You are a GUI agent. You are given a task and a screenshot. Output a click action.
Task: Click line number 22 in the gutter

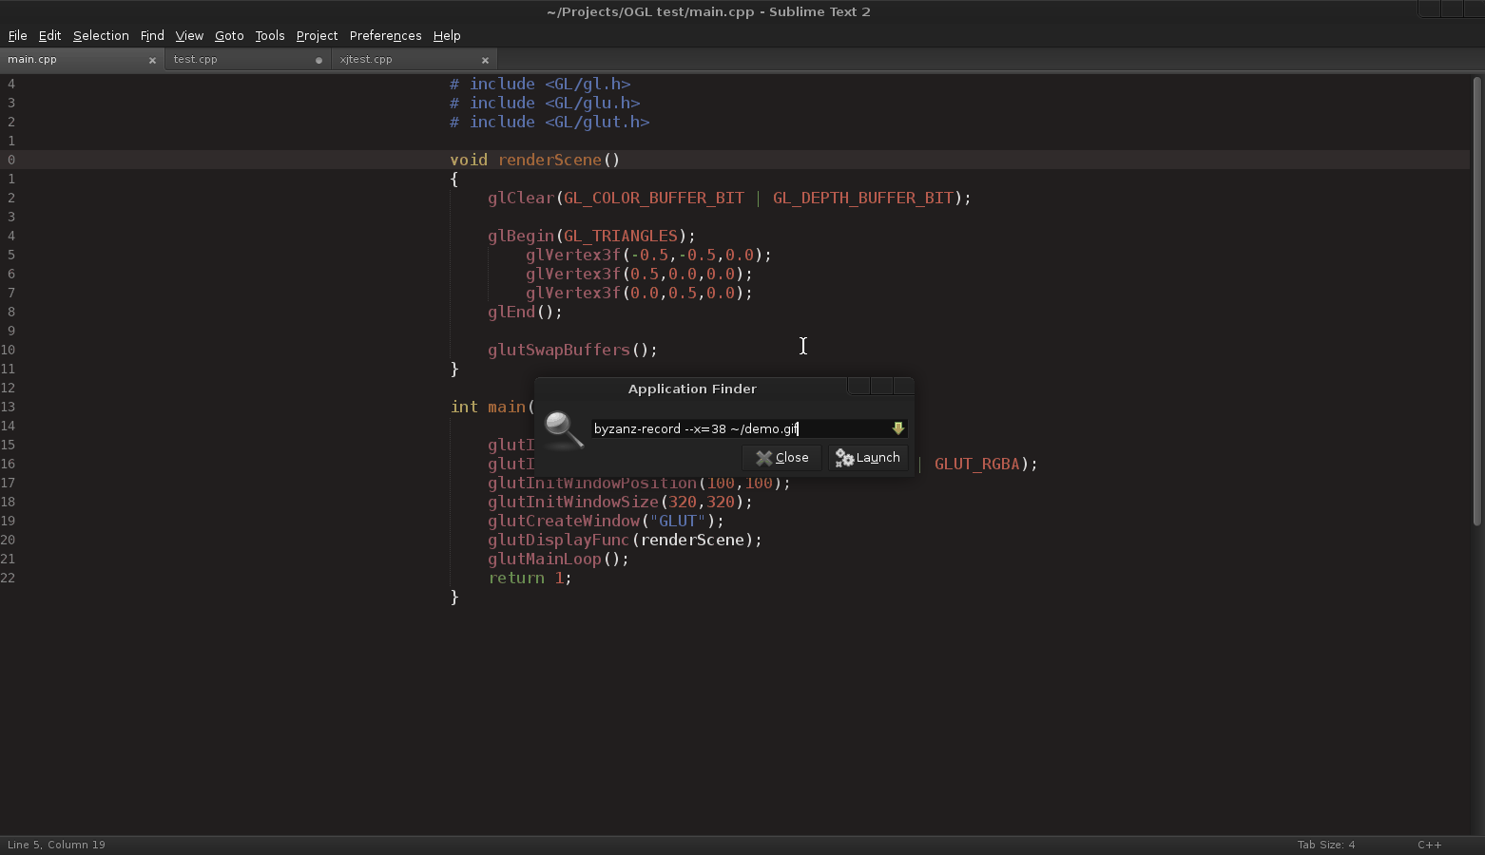click(x=9, y=578)
